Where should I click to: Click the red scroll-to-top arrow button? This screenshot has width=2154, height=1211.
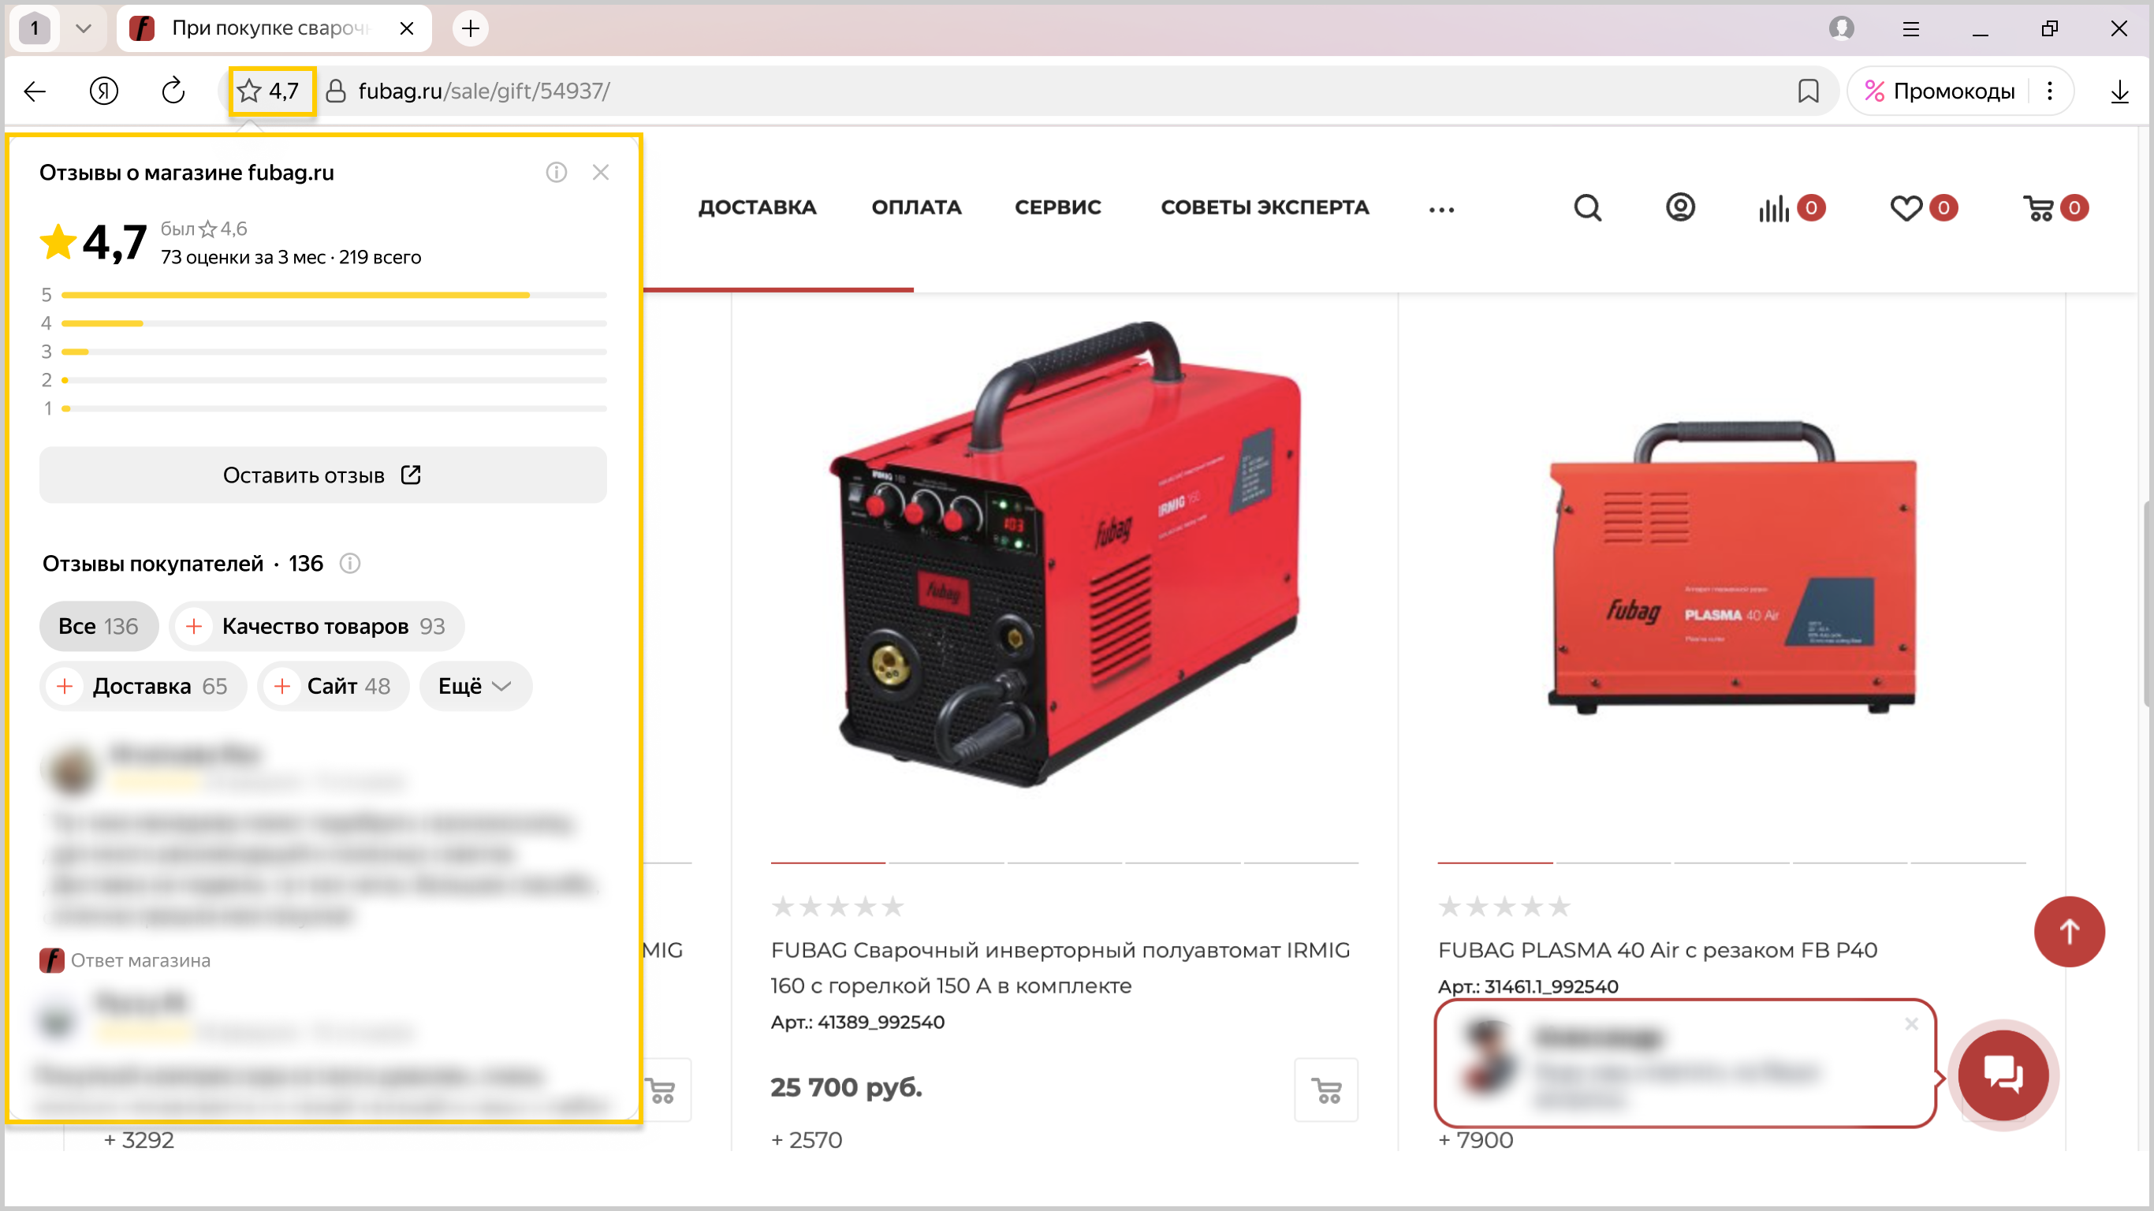pos(2068,931)
